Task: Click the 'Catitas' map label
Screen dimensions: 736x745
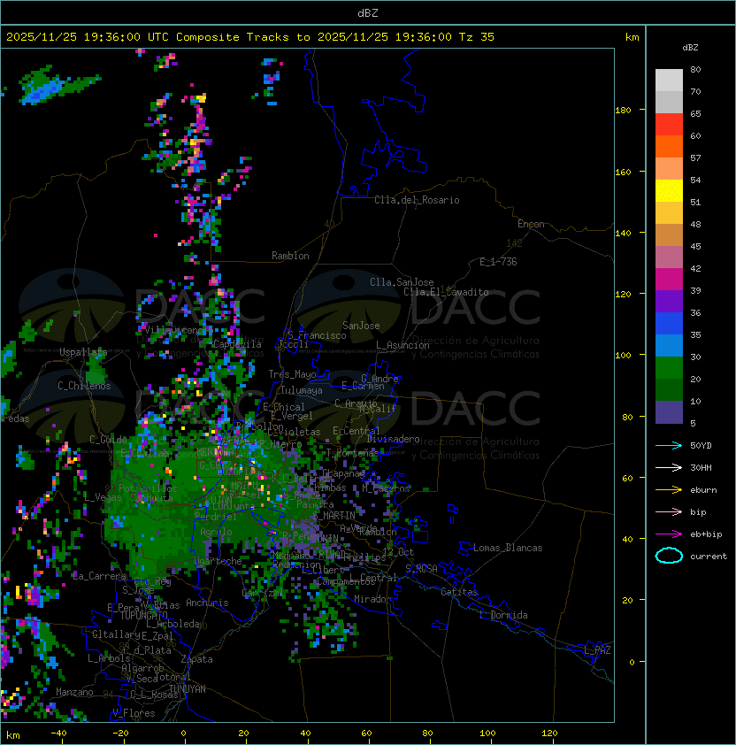Action: [x=459, y=592]
